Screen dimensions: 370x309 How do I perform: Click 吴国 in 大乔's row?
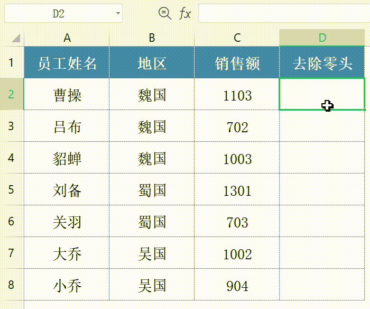[x=152, y=253]
